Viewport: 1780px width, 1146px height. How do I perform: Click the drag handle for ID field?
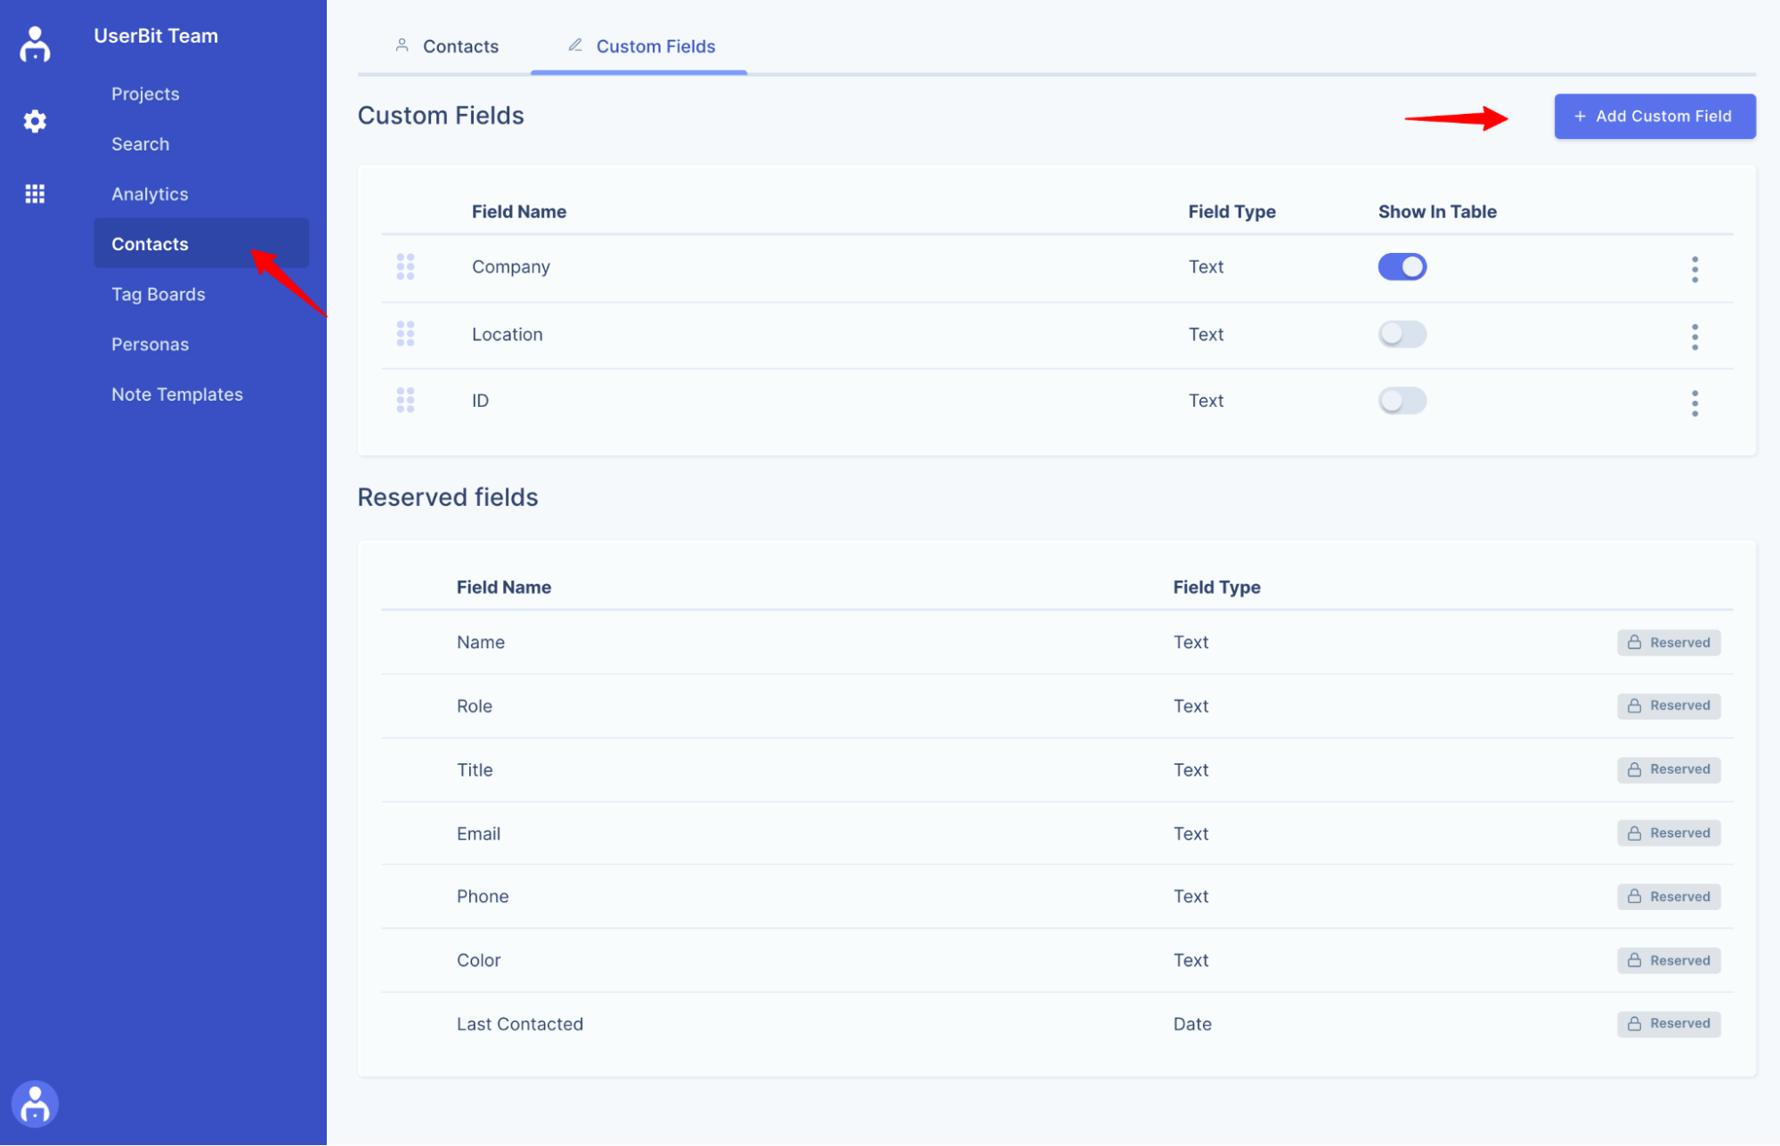(x=405, y=401)
